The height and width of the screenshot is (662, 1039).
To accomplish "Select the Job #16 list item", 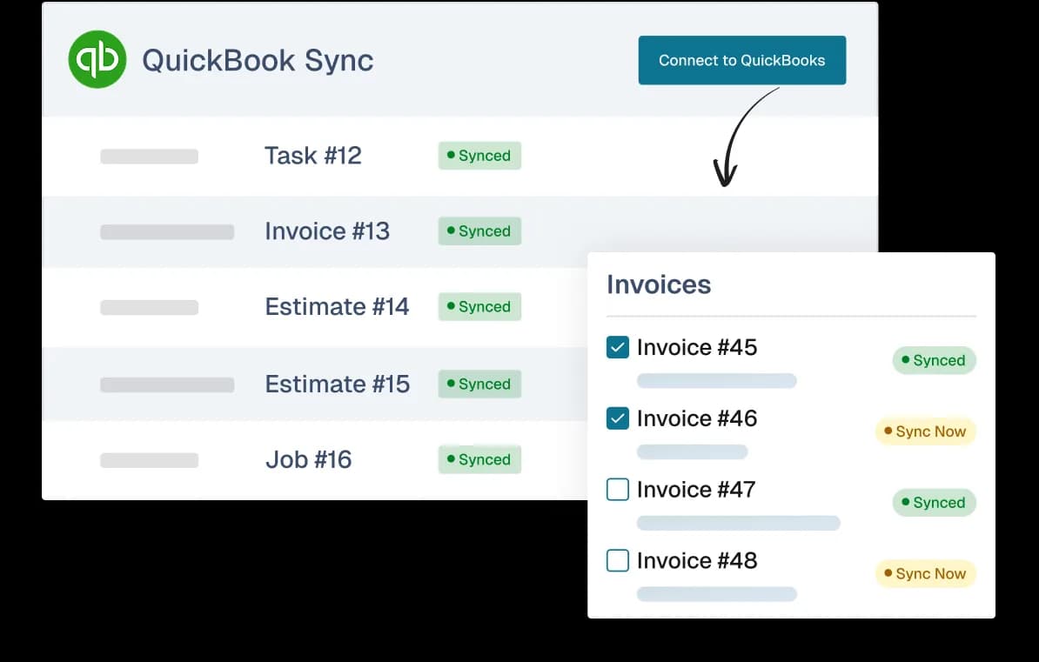I will 308,459.
